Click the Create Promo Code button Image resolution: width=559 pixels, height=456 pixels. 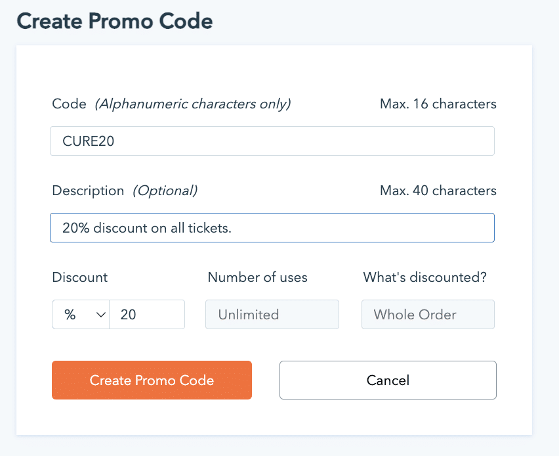[x=152, y=380]
